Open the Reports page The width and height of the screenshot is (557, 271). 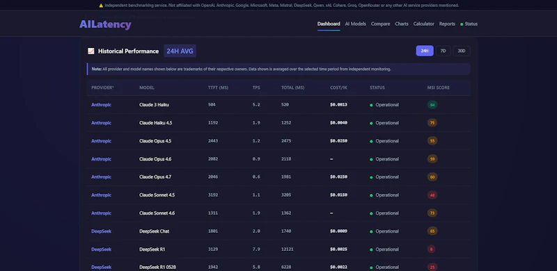coord(447,24)
